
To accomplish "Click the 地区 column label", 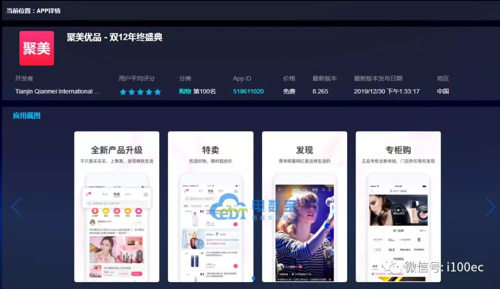I will [443, 78].
